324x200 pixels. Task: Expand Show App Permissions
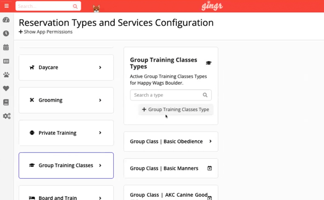click(46, 32)
